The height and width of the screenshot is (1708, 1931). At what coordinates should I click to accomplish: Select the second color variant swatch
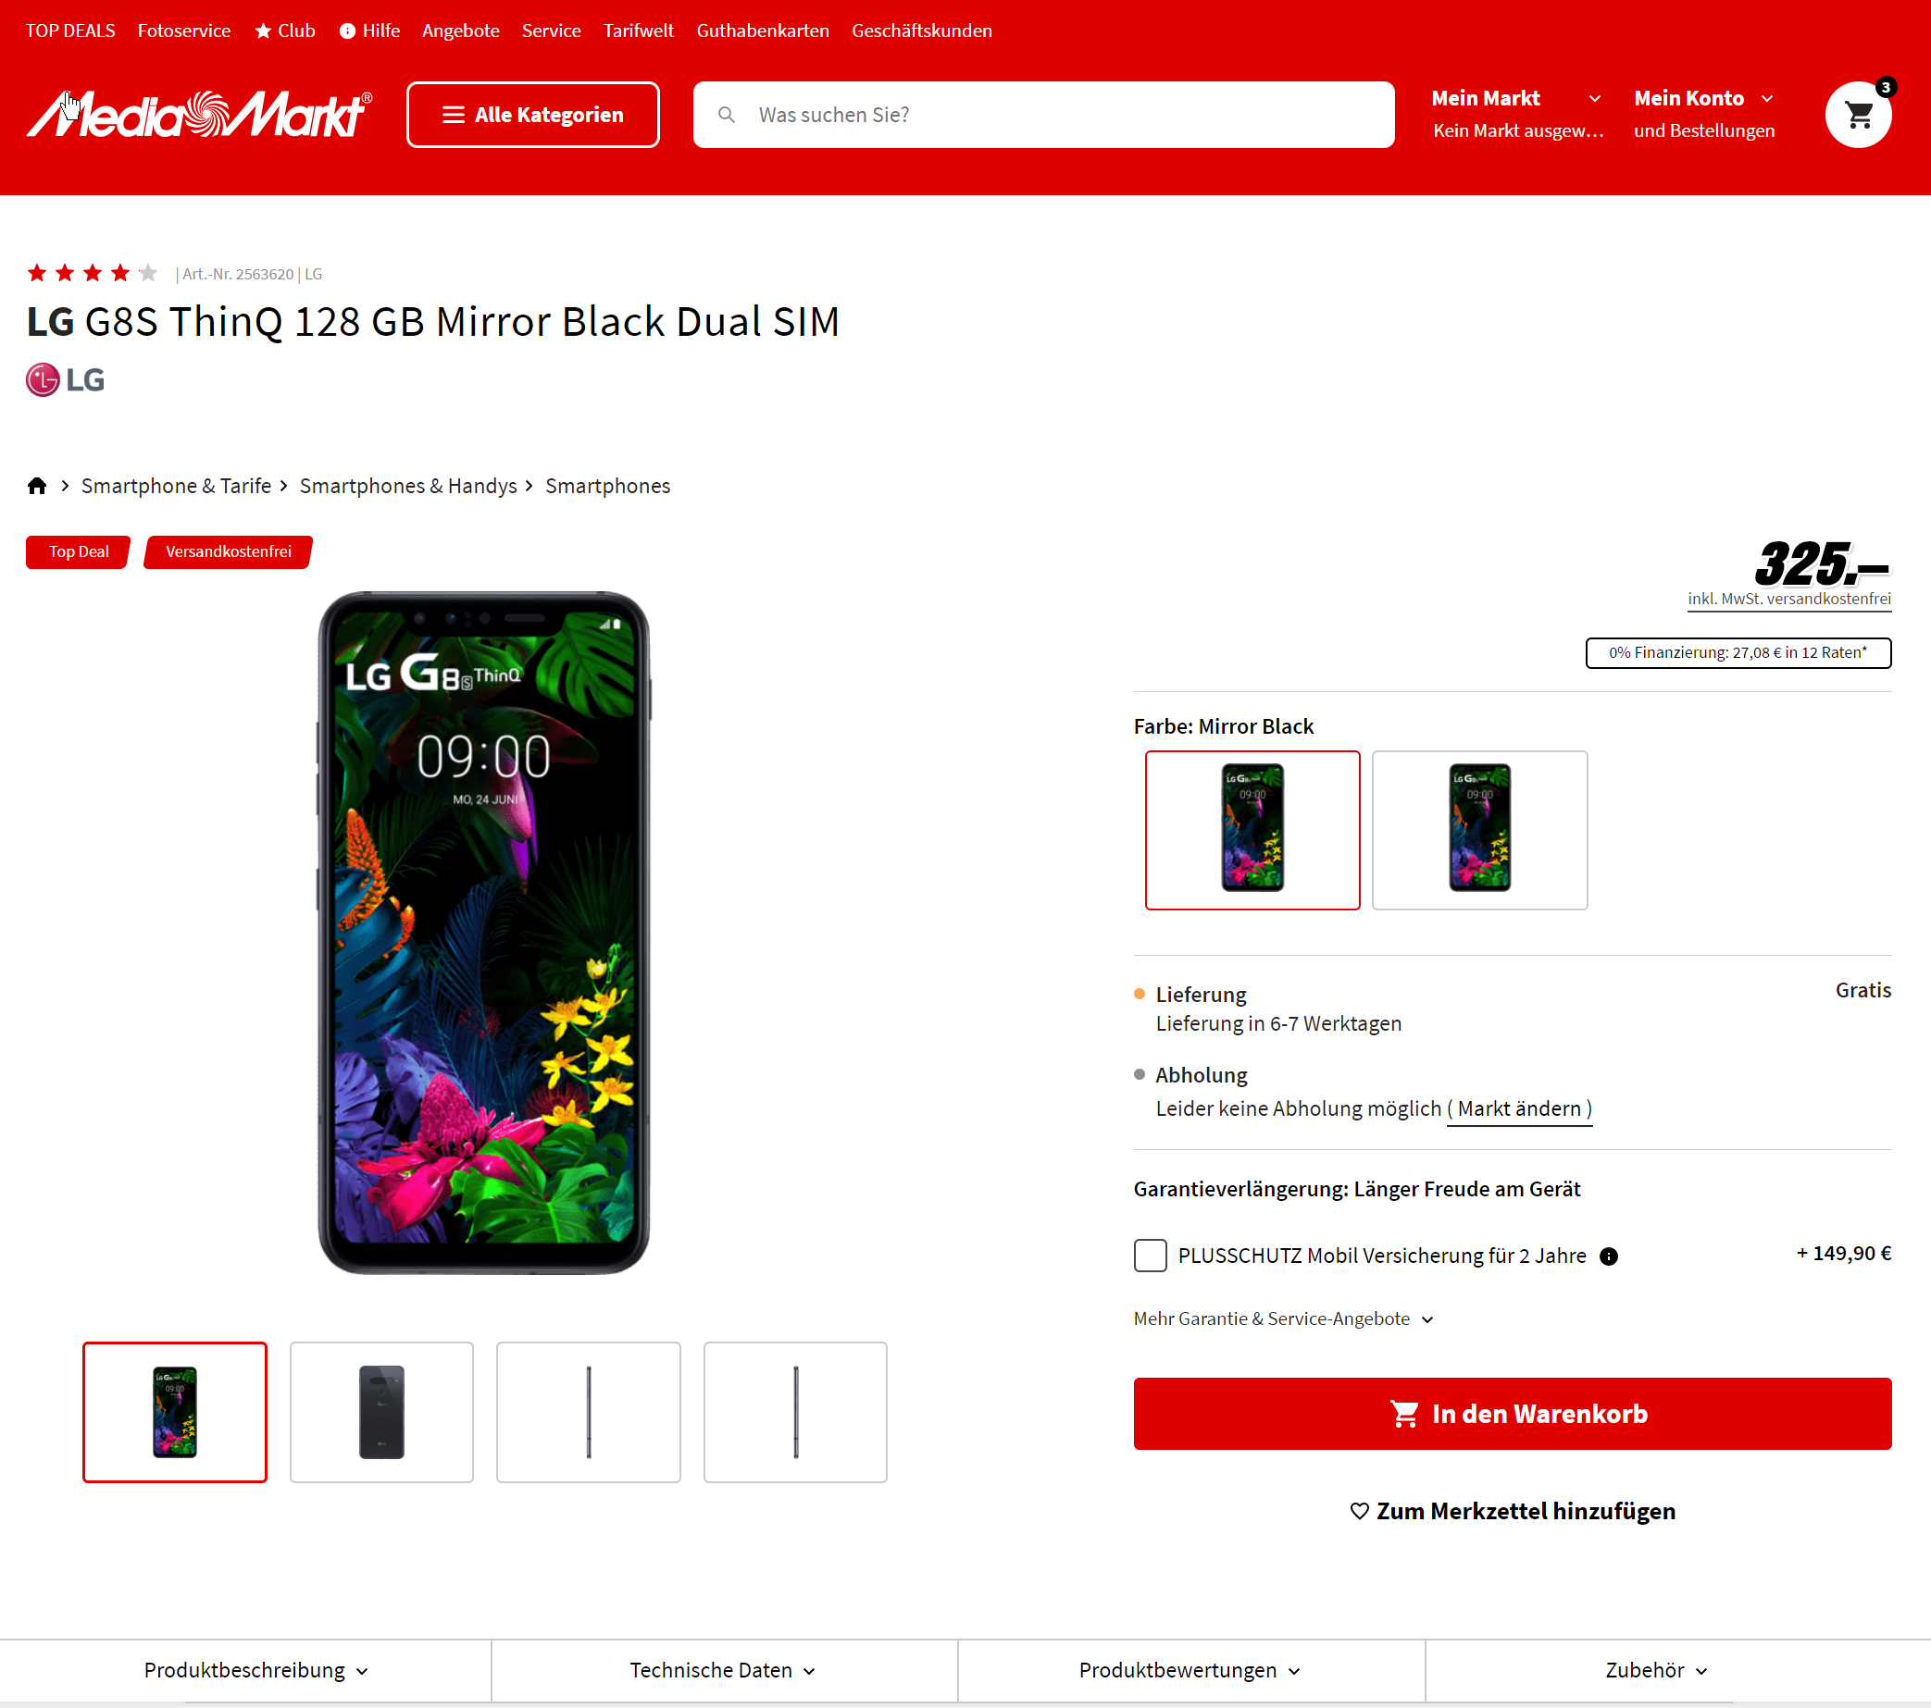1479,830
